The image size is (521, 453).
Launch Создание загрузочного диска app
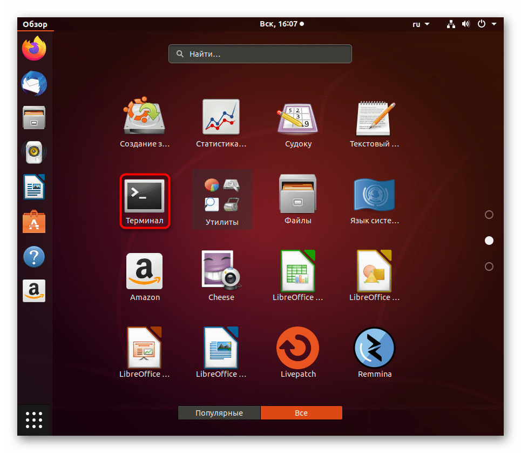pos(145,122)
